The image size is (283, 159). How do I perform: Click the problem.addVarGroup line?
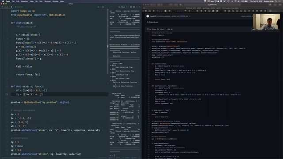(x=55, y=130)
